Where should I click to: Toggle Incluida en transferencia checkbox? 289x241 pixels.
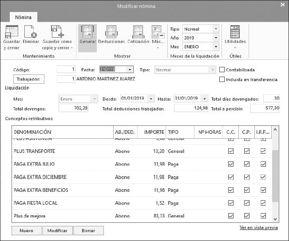click(222, 79)
